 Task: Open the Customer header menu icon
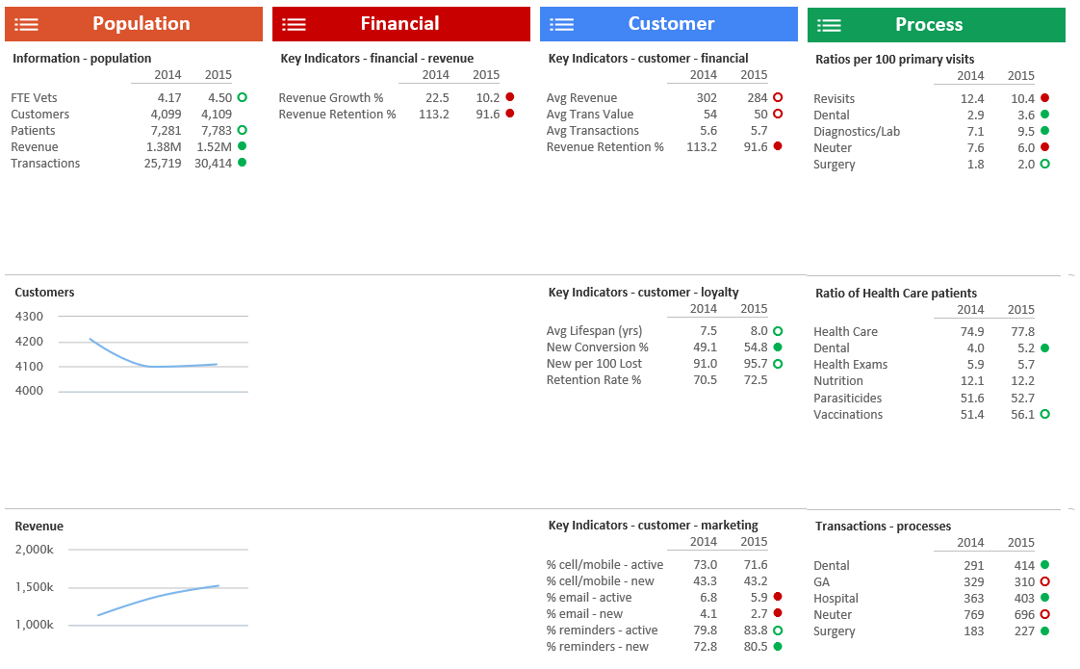pos(561,25)
